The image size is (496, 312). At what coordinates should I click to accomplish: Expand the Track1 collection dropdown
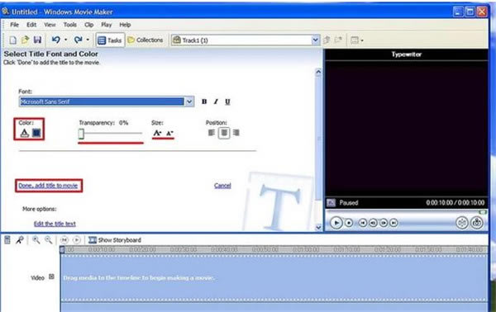[315, 40]
